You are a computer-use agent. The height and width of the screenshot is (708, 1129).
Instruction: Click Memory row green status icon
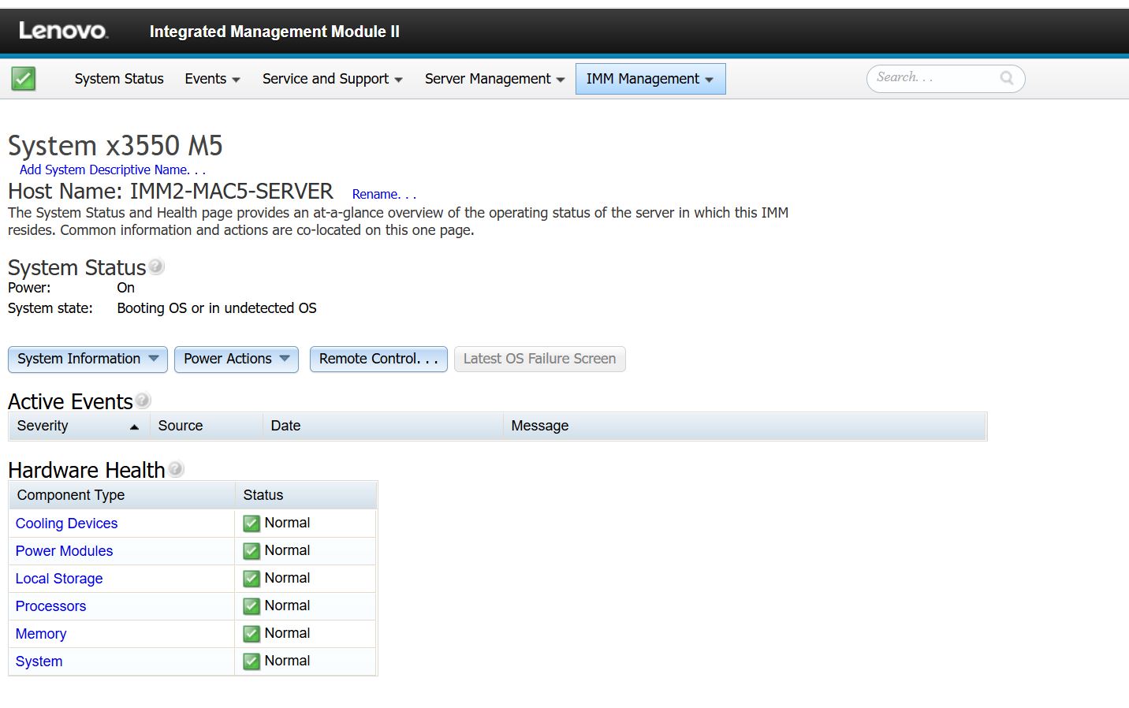[252, 634]
